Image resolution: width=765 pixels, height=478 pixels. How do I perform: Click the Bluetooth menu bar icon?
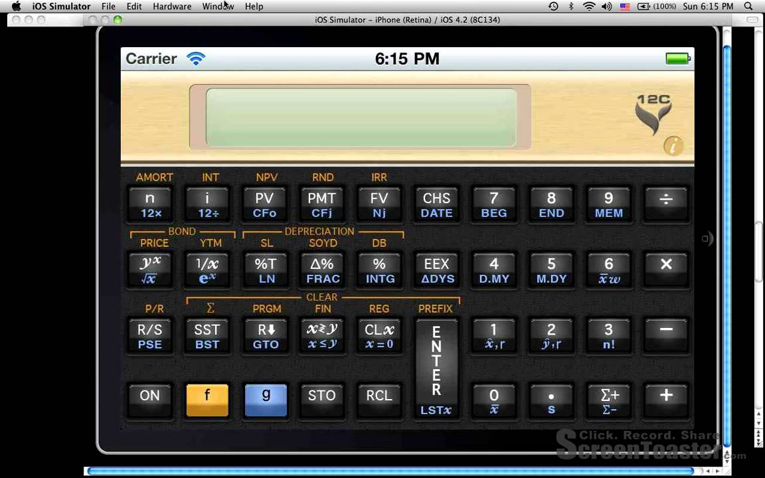click(x=571, y=7)
